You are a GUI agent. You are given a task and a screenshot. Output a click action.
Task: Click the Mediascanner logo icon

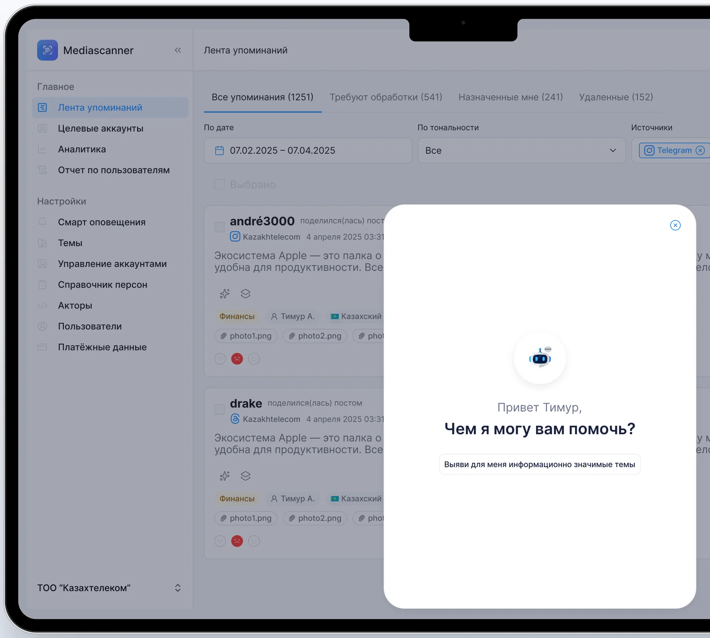click(47, 50)
